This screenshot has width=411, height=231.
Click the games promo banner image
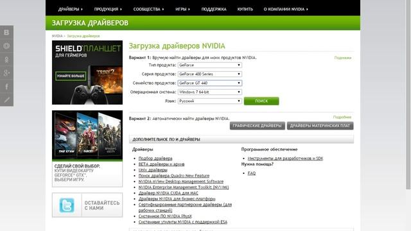pos(87,135)
